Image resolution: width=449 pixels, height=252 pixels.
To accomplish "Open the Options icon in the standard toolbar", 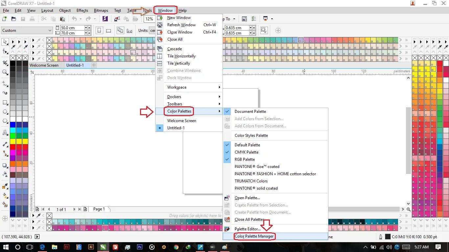I will pos(253,19).
